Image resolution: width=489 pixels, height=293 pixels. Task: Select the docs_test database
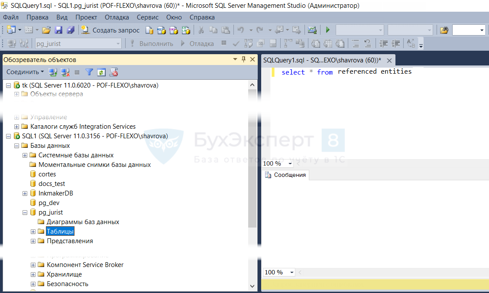(52, 184)
